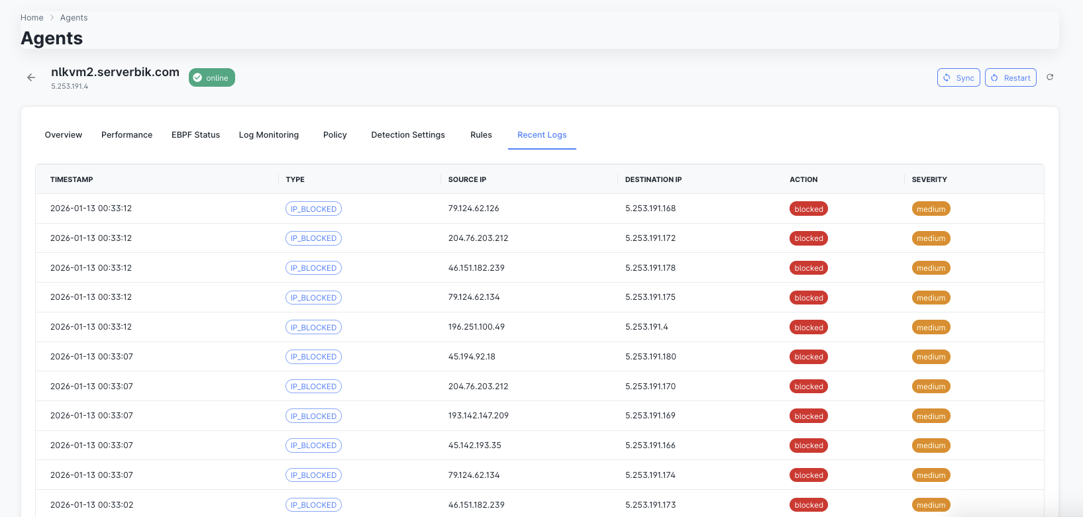Switch to the Performance tab

(x=127, y=135)
